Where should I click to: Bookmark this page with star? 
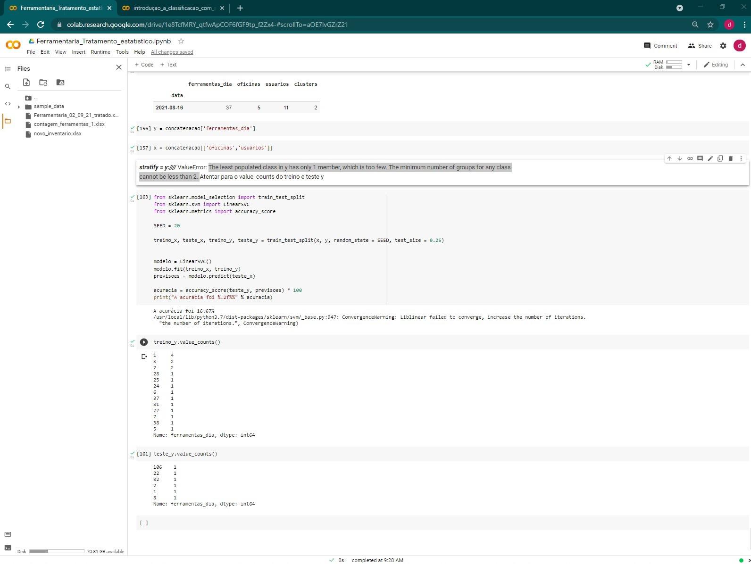[710, 25]
